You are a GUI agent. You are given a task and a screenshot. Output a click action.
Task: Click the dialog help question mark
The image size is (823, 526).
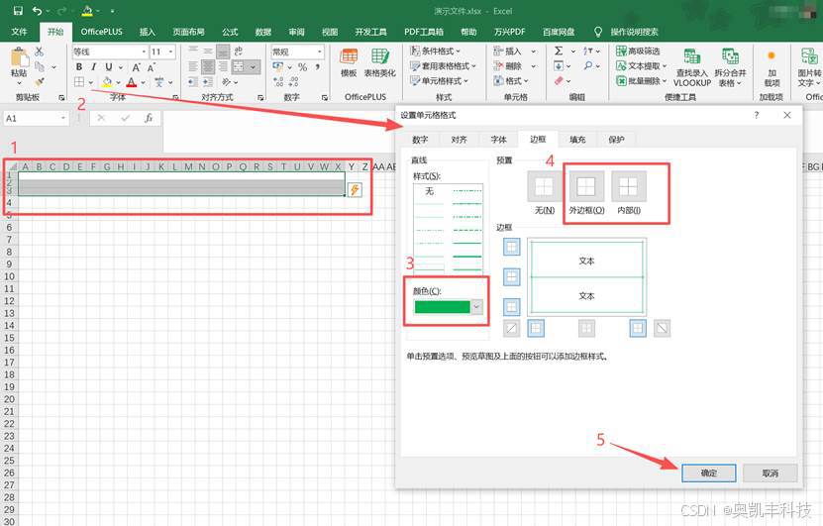pyautogui.click(x=757, y=115)
